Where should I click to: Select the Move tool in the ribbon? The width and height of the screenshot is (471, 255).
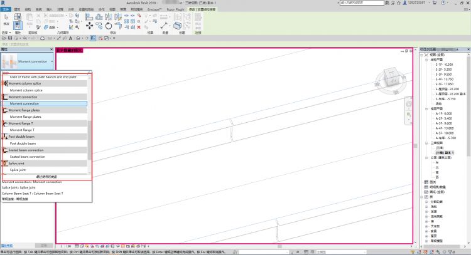[89, 26]
